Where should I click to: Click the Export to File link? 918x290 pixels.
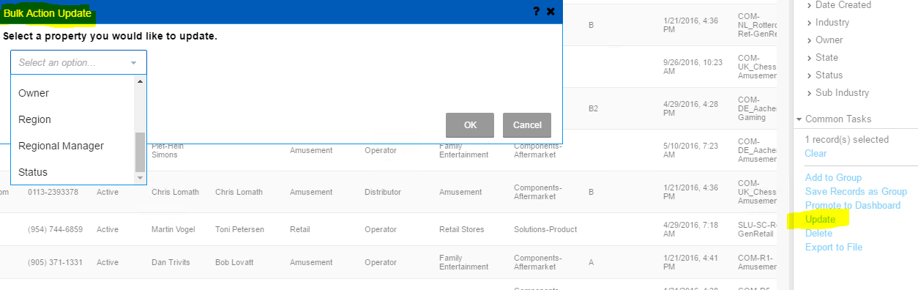click(x=834, y=247)
